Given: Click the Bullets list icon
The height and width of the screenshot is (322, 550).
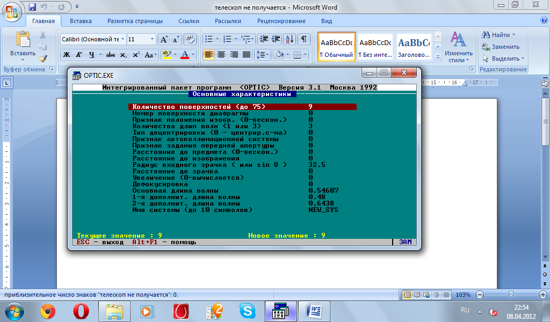Looking at the screenshot, I should 209,39.
